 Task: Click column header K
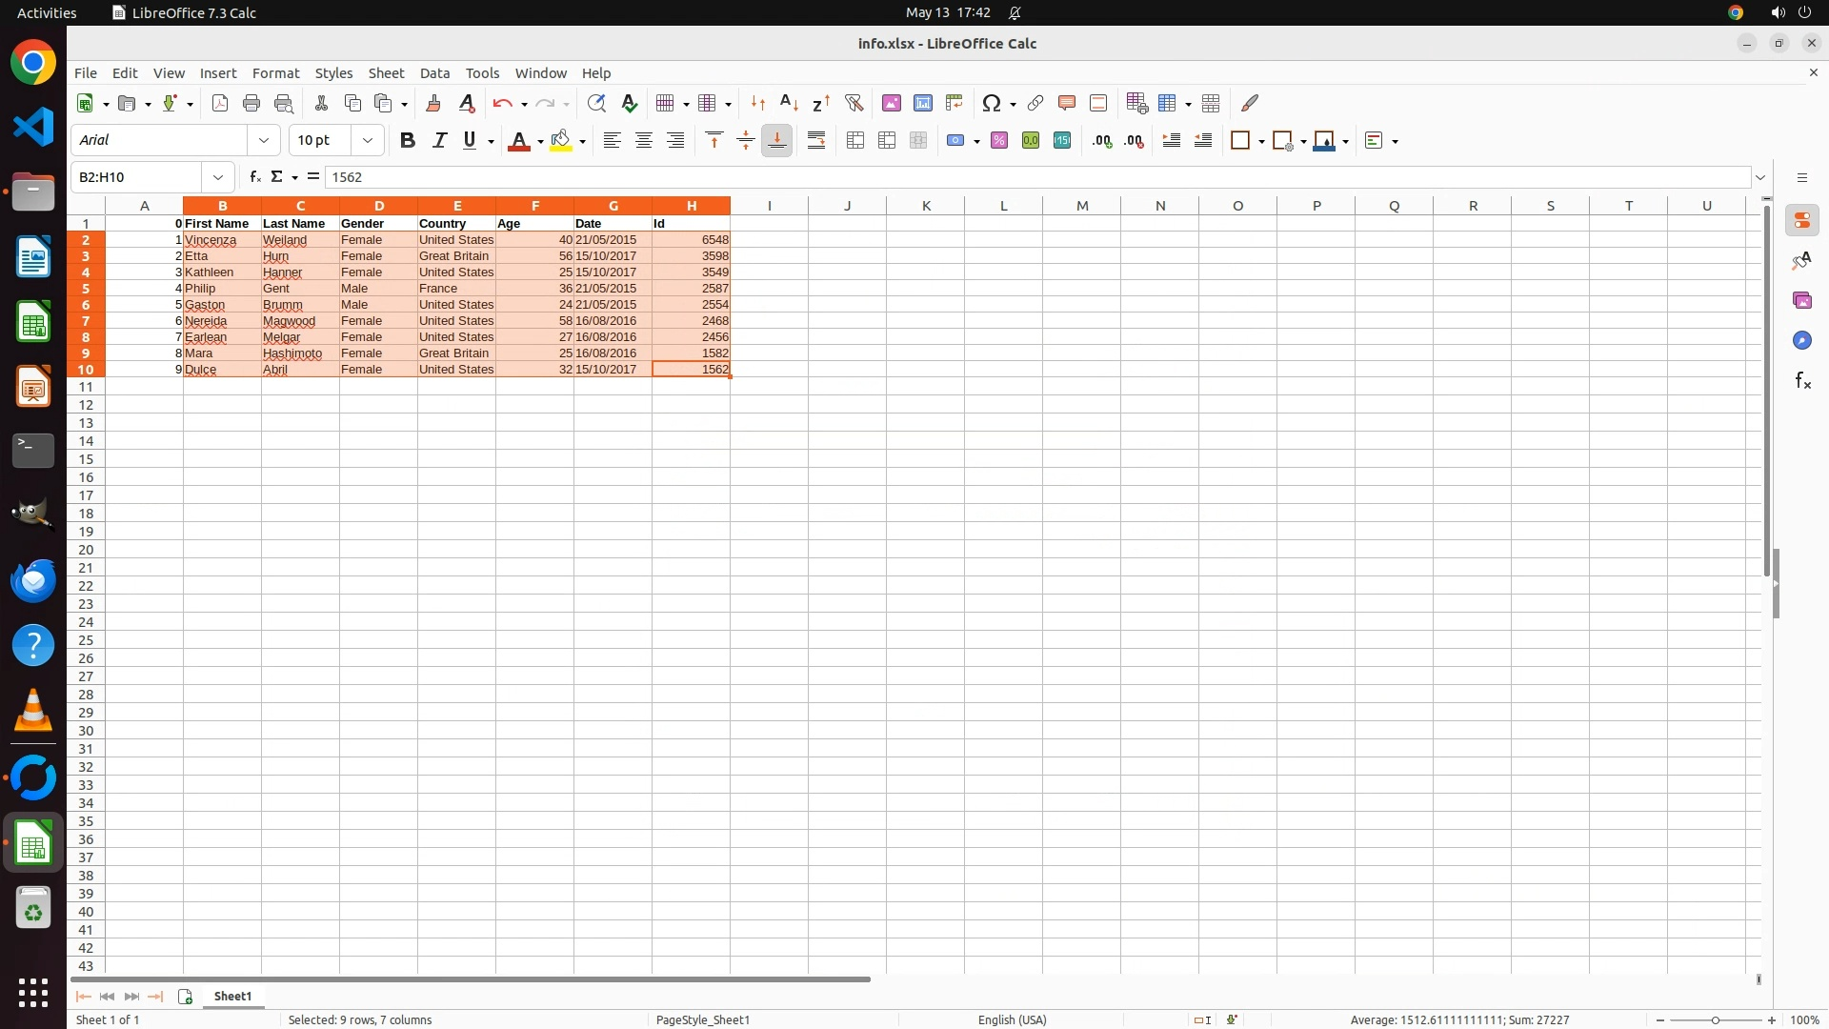click(926, 206)
